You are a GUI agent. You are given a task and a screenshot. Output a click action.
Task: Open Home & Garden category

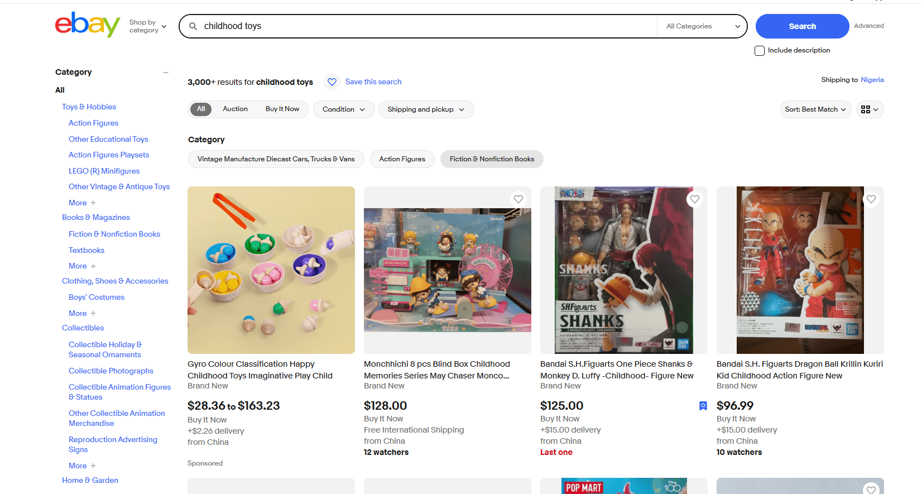pyautogui.click(x=90, y=480)
